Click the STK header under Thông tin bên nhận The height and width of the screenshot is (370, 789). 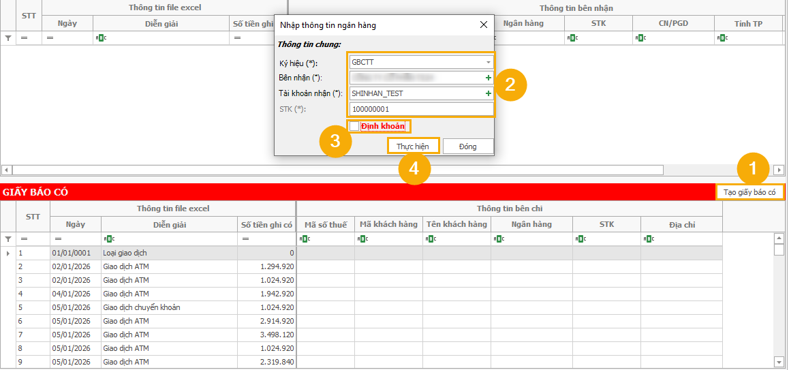tap(598, 23)
